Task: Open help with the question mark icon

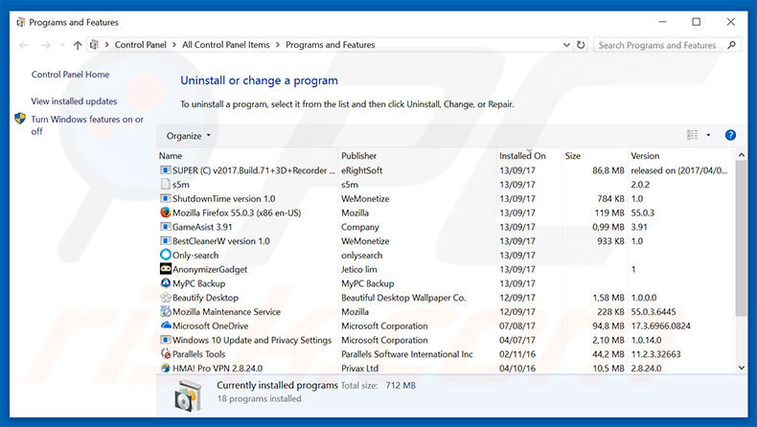Action: click(x=730, y=136)
